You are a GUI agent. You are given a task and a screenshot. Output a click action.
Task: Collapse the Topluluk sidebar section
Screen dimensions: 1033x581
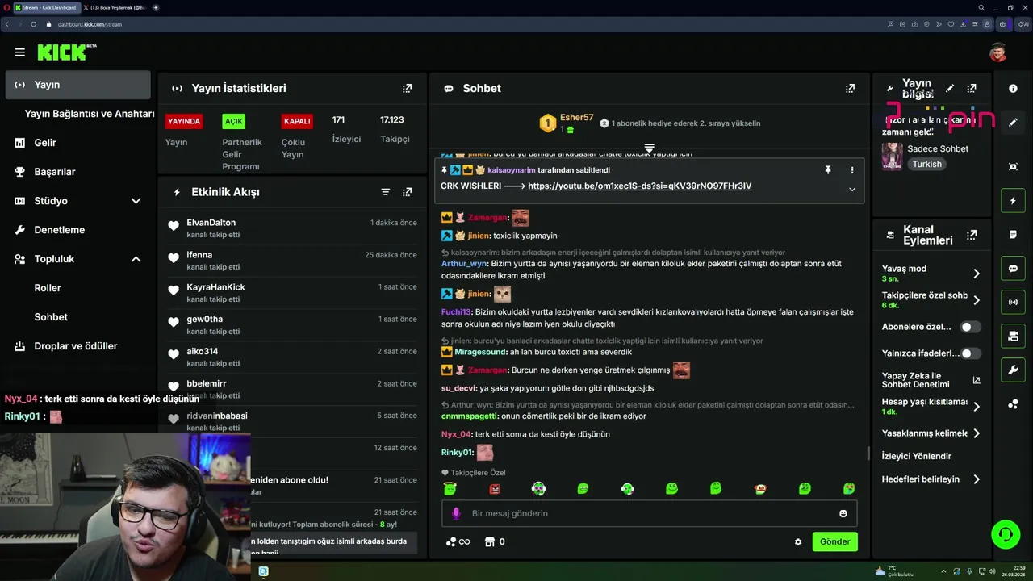(136, 259)
